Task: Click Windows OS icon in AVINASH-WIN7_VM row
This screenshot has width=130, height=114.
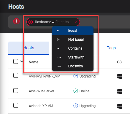Action: click(120, 76)
